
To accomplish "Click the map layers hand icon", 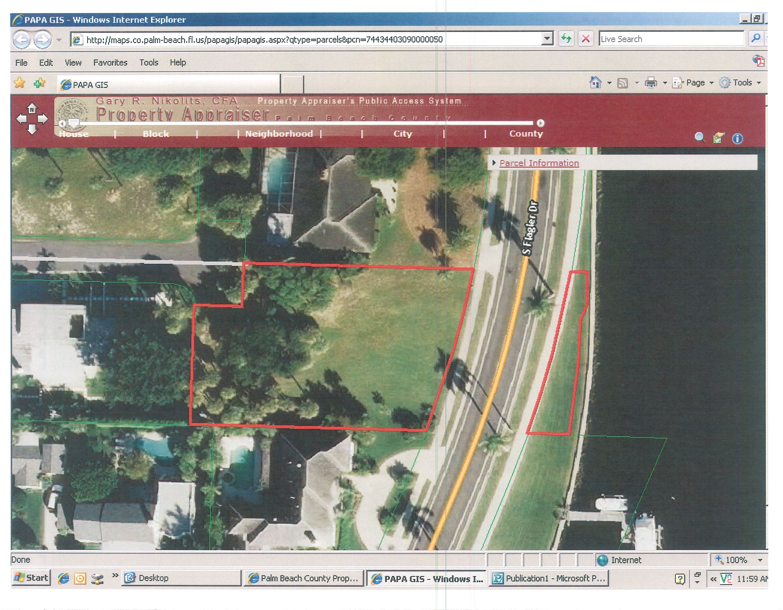I will pyautogui.click(x=718, y=138).
